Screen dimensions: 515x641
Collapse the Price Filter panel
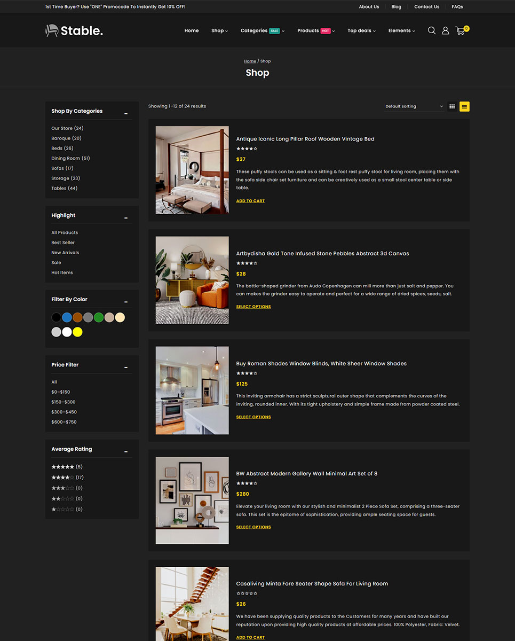tap(126, 367)
